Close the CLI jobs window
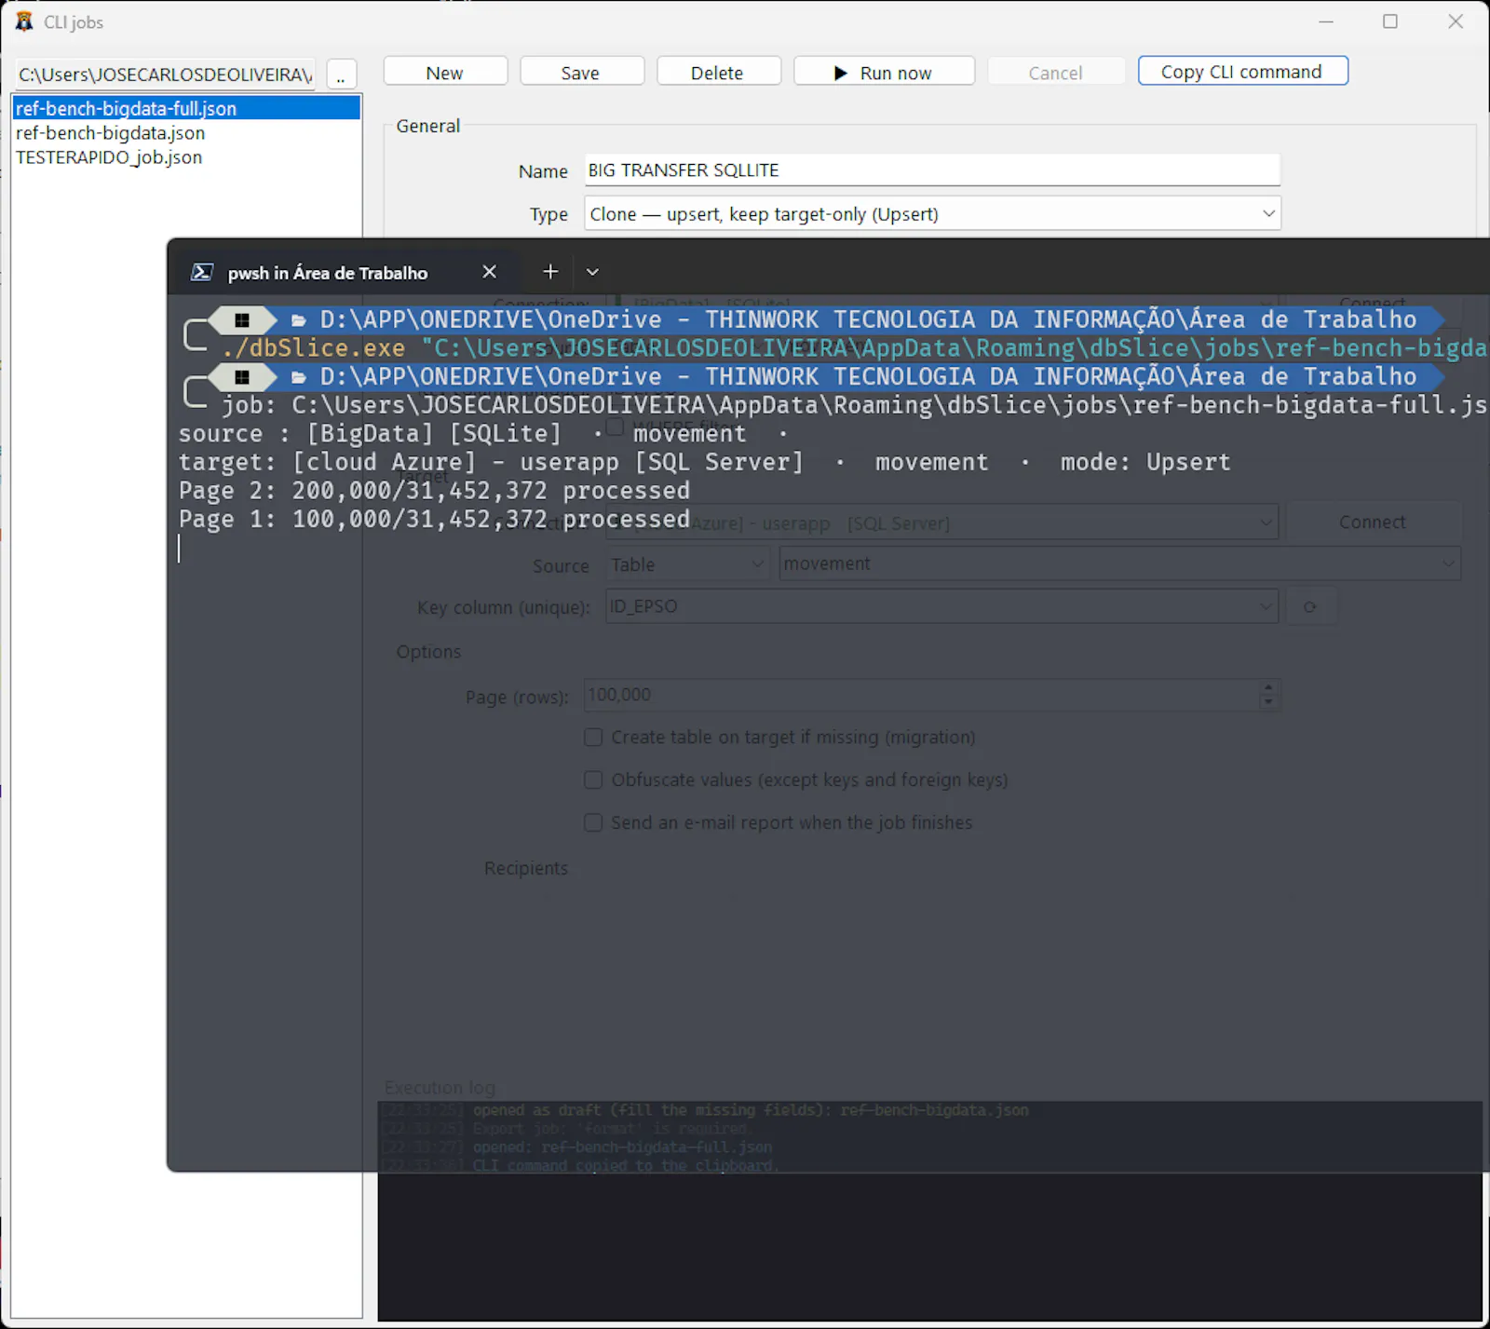 (x=1456, y=21)
